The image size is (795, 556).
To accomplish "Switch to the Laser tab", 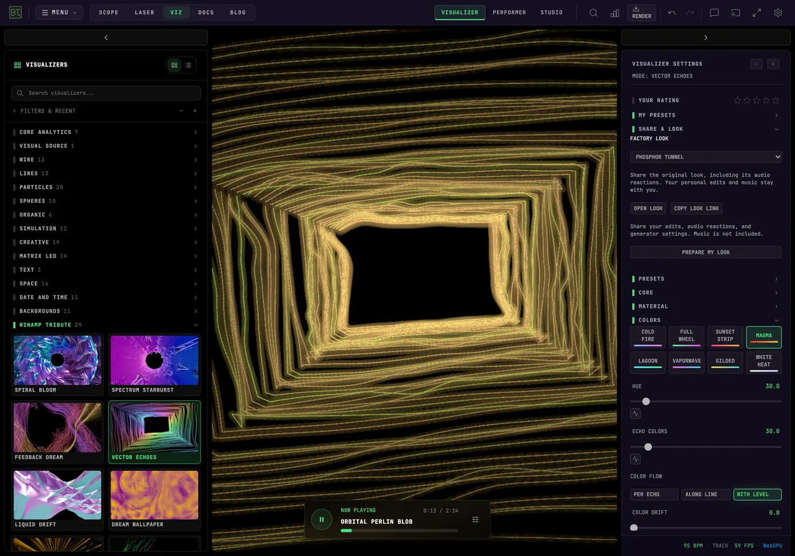I will coord(145,12).
